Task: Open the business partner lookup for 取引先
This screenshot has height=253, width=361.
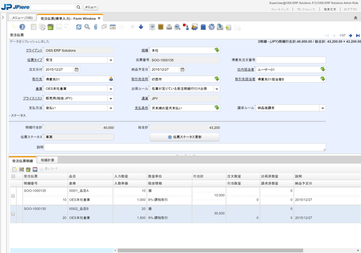Action: (x=111, y=79)
